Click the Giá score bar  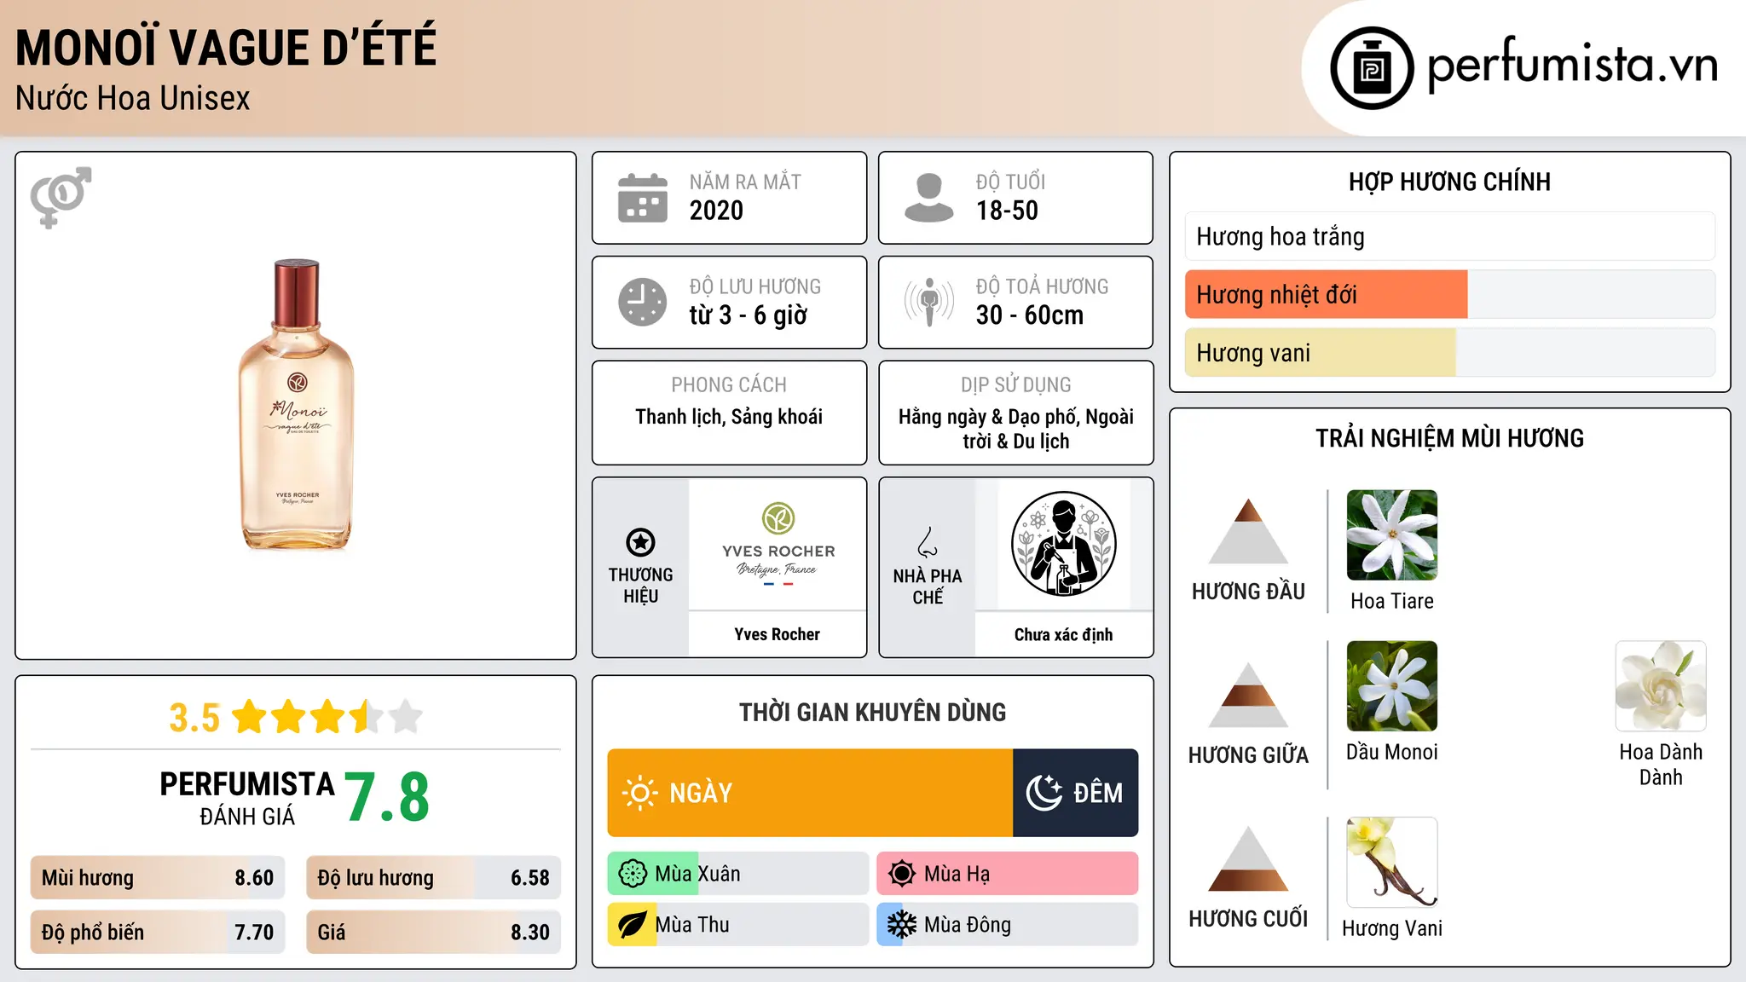[433, 932]
